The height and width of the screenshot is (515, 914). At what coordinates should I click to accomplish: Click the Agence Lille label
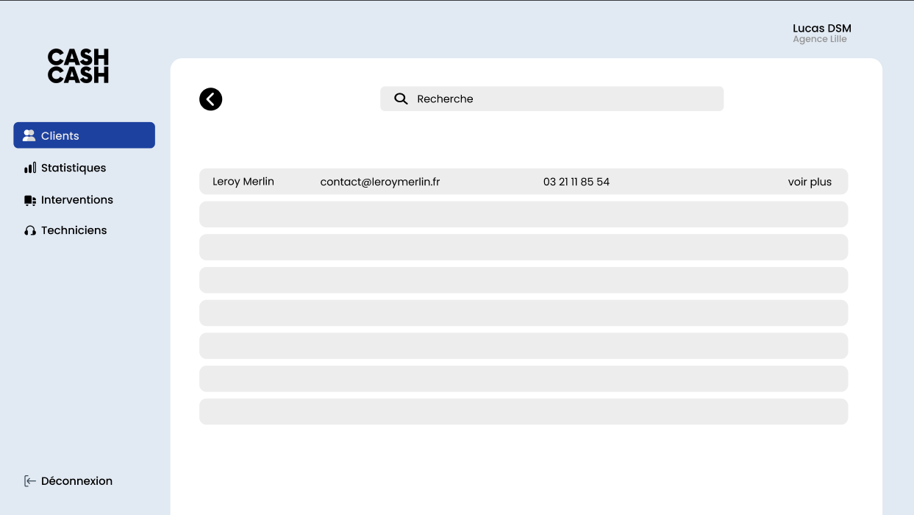819,39
